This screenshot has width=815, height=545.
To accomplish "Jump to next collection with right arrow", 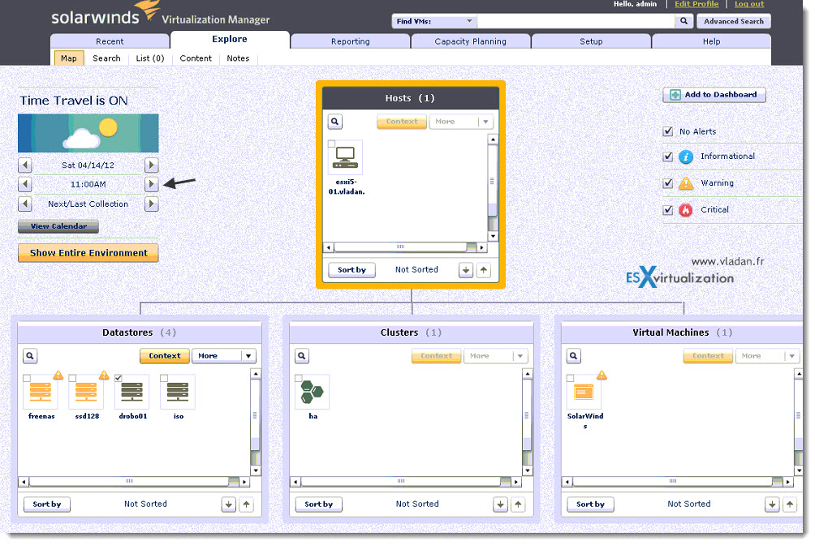I will click(x=151, y=204).
